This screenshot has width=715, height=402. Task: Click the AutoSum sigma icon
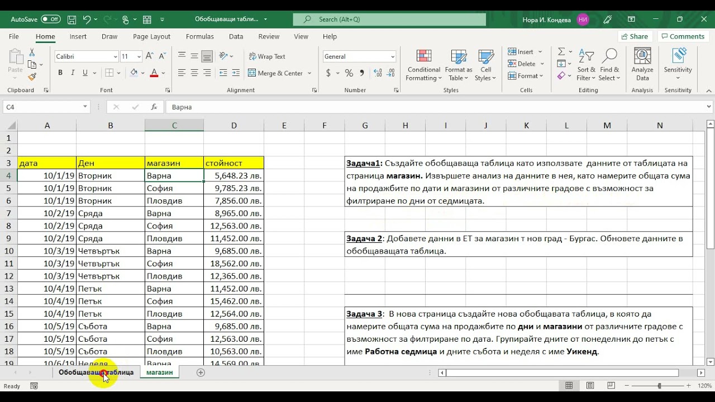click(x=561, y=51)
